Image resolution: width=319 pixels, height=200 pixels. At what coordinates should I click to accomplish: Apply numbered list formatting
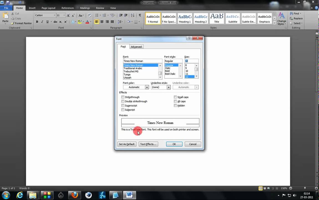tap(104, 15)
